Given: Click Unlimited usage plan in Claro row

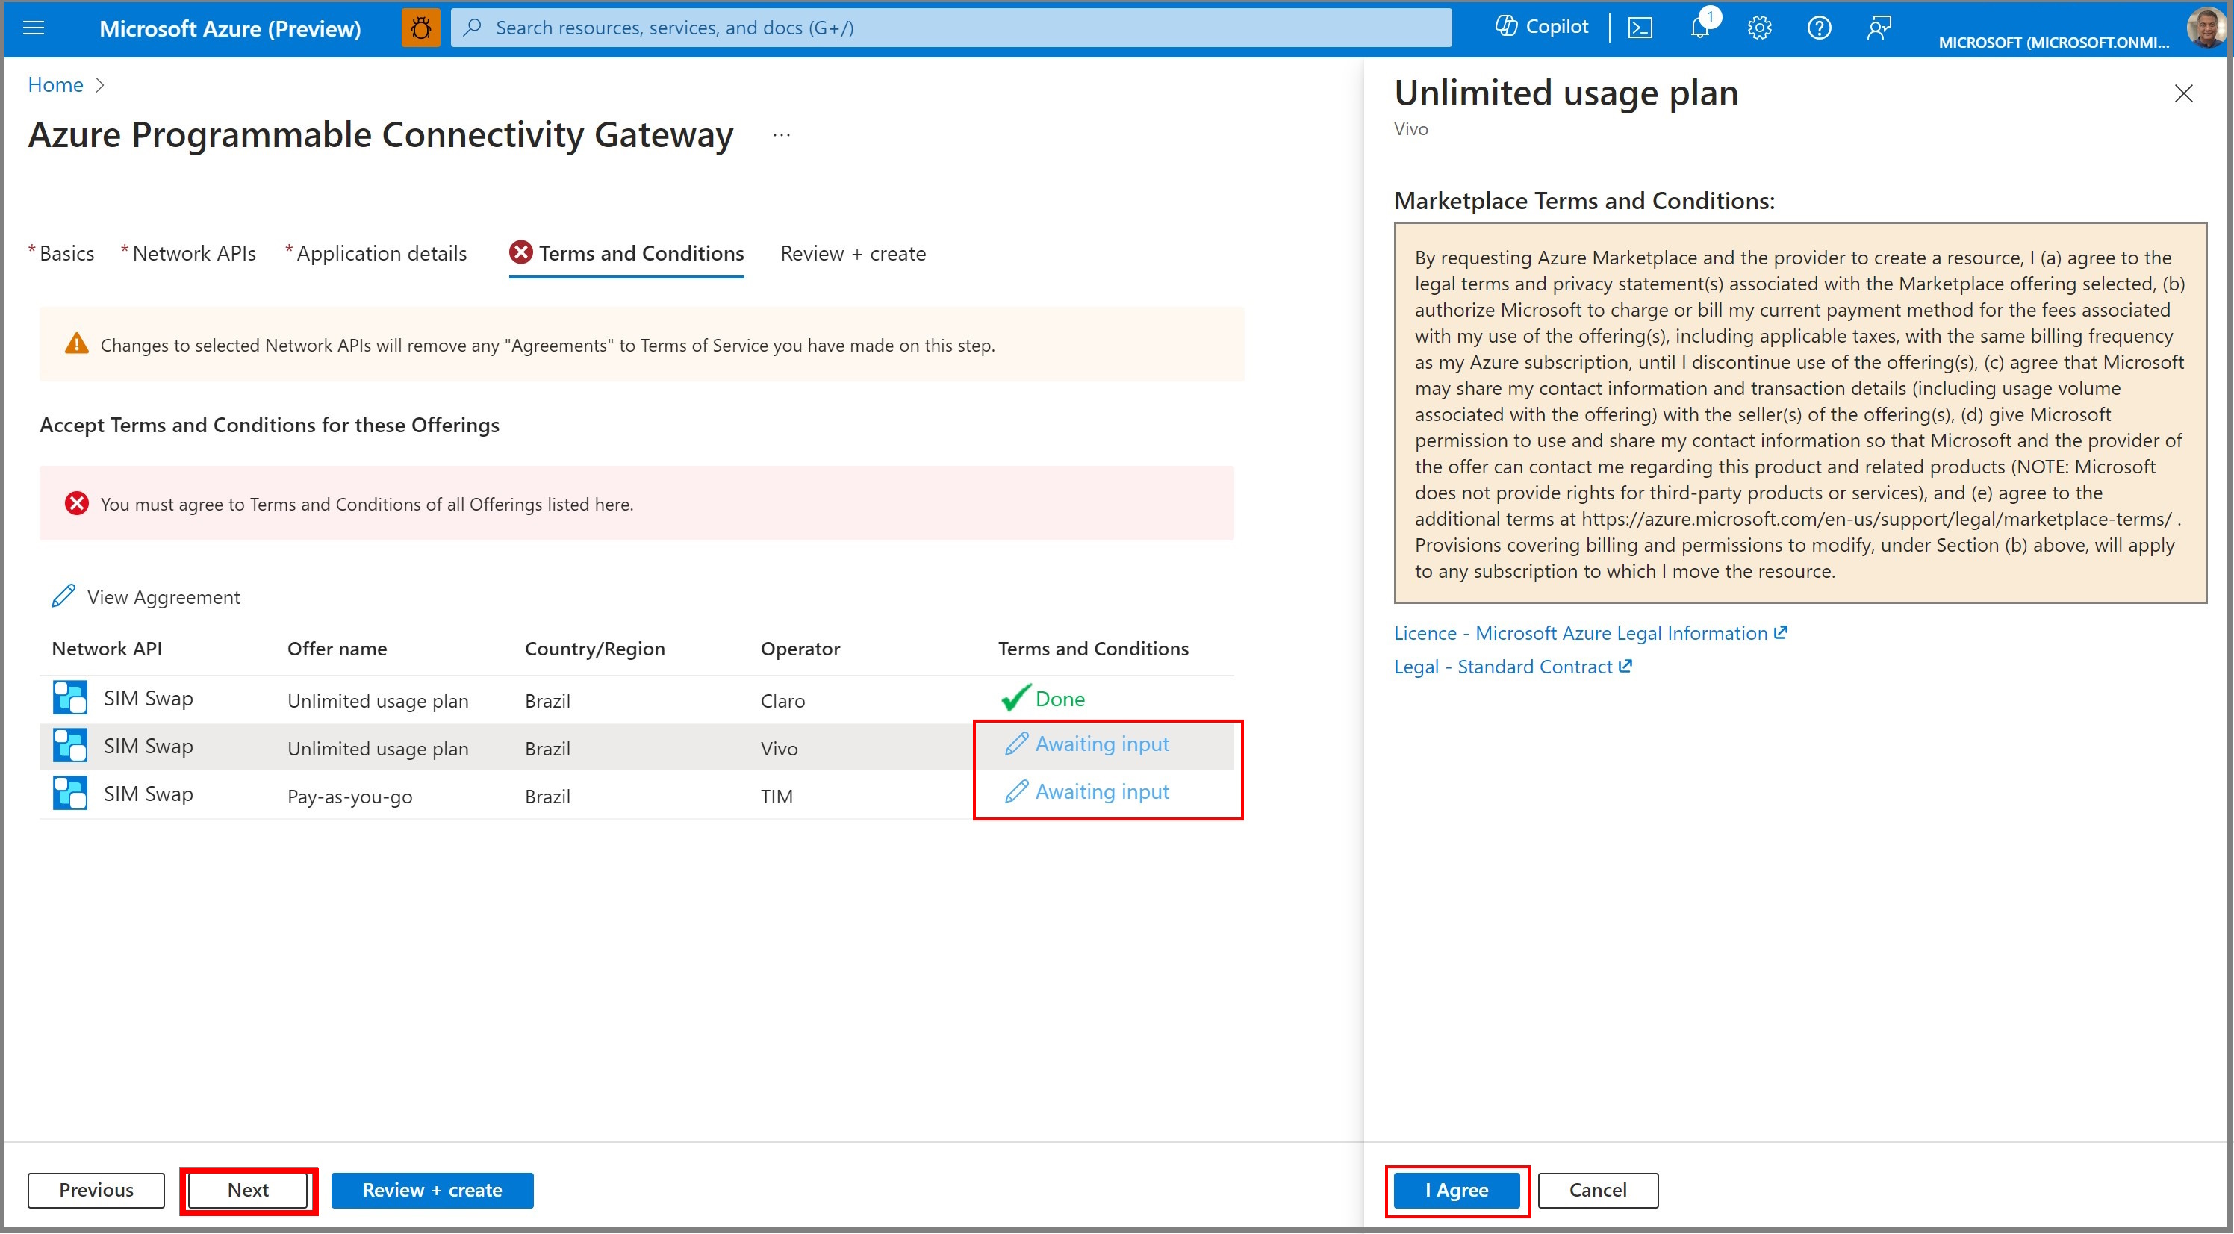Looking at the screenshot, I should [377, 702].
